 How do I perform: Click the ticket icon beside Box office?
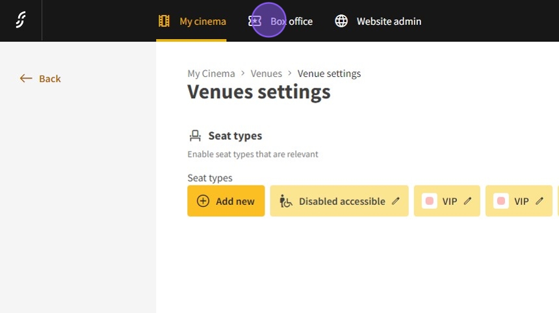(x=255, y=21)
